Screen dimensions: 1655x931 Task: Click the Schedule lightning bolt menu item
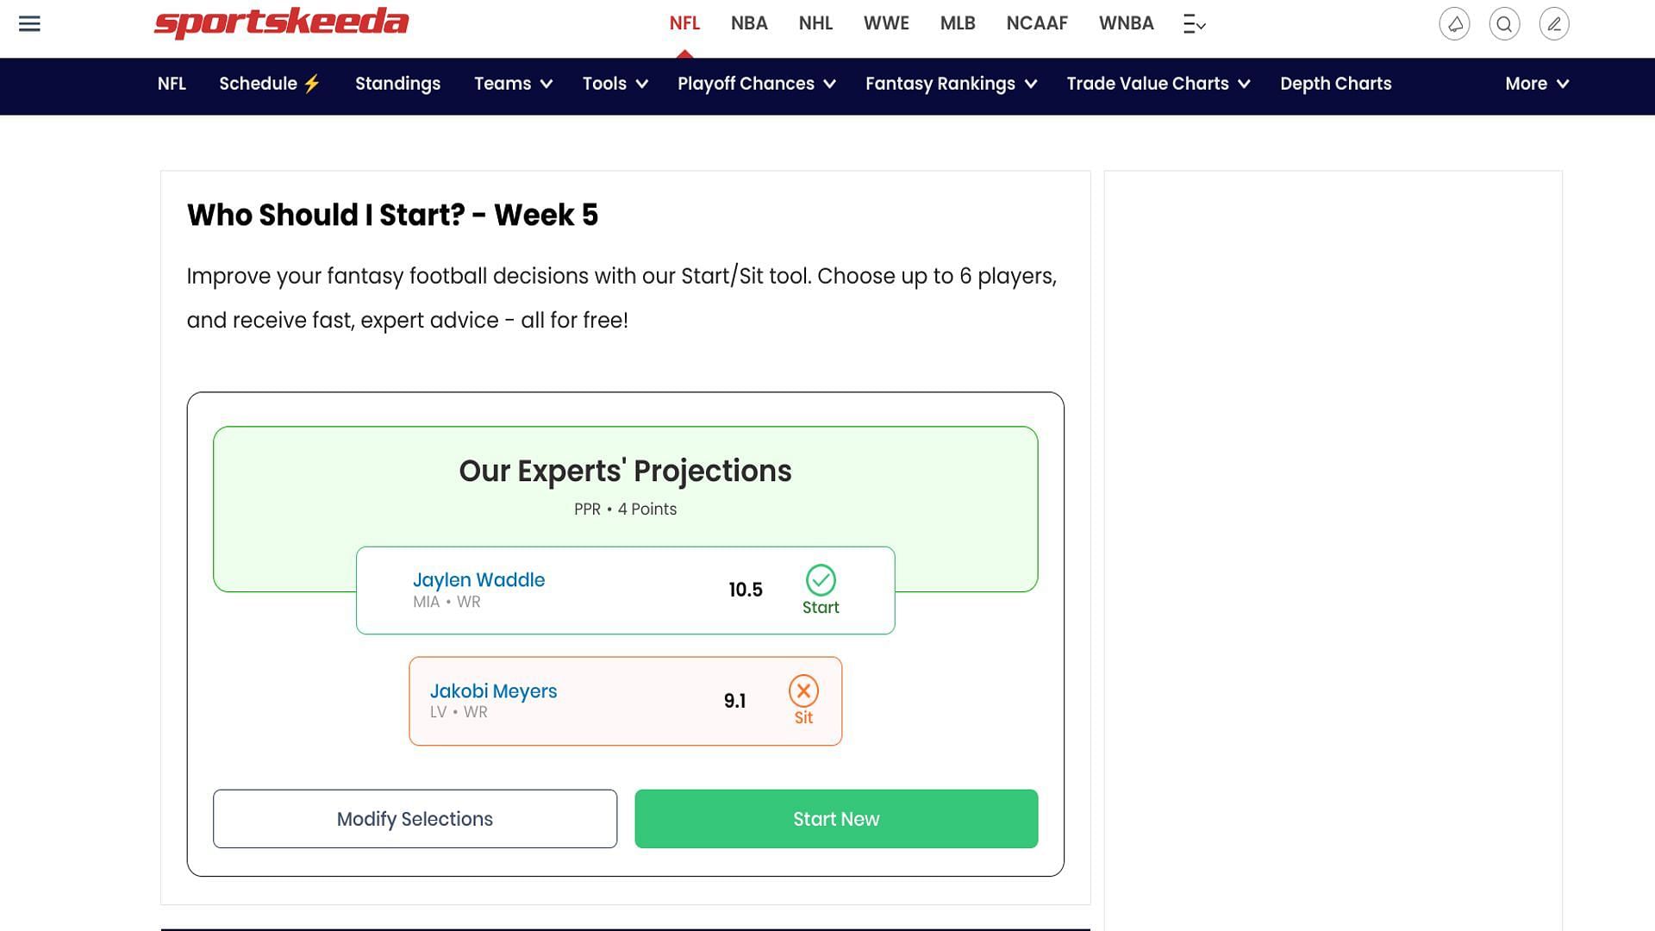[271, 83]
